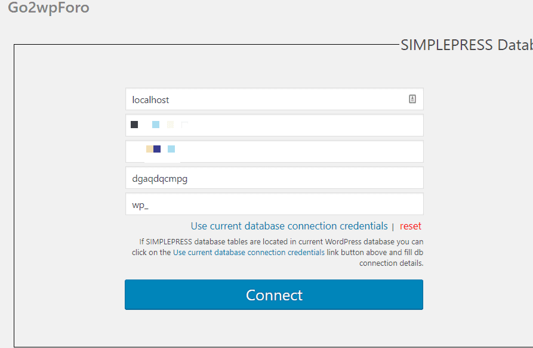The image size is (533, 348).
Task: Focus the database name field showing dgaqdqcmpg
Action: point(275,178)
